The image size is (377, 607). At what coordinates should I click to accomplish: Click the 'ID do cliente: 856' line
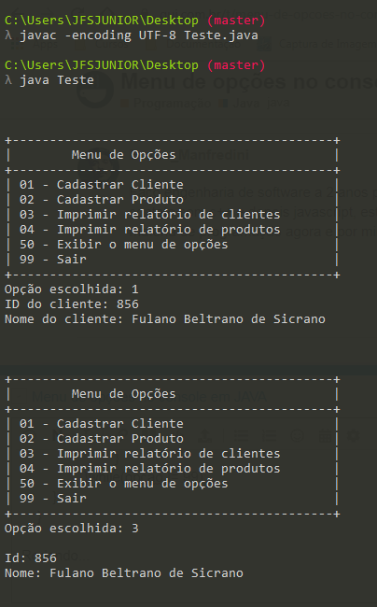[x=72, y=304]
